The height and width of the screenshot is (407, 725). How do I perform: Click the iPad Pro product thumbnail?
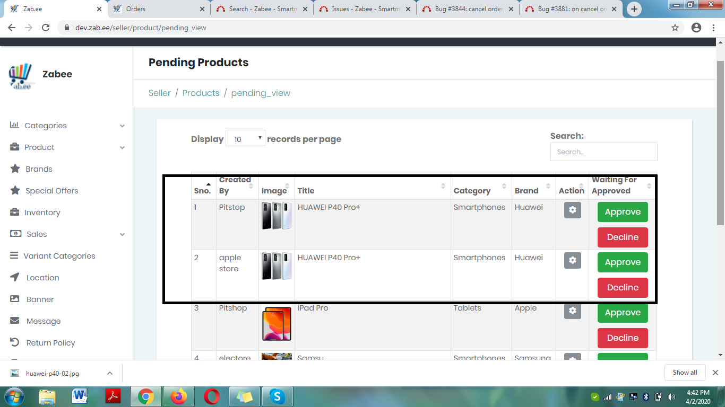click(x=277, y=324)
